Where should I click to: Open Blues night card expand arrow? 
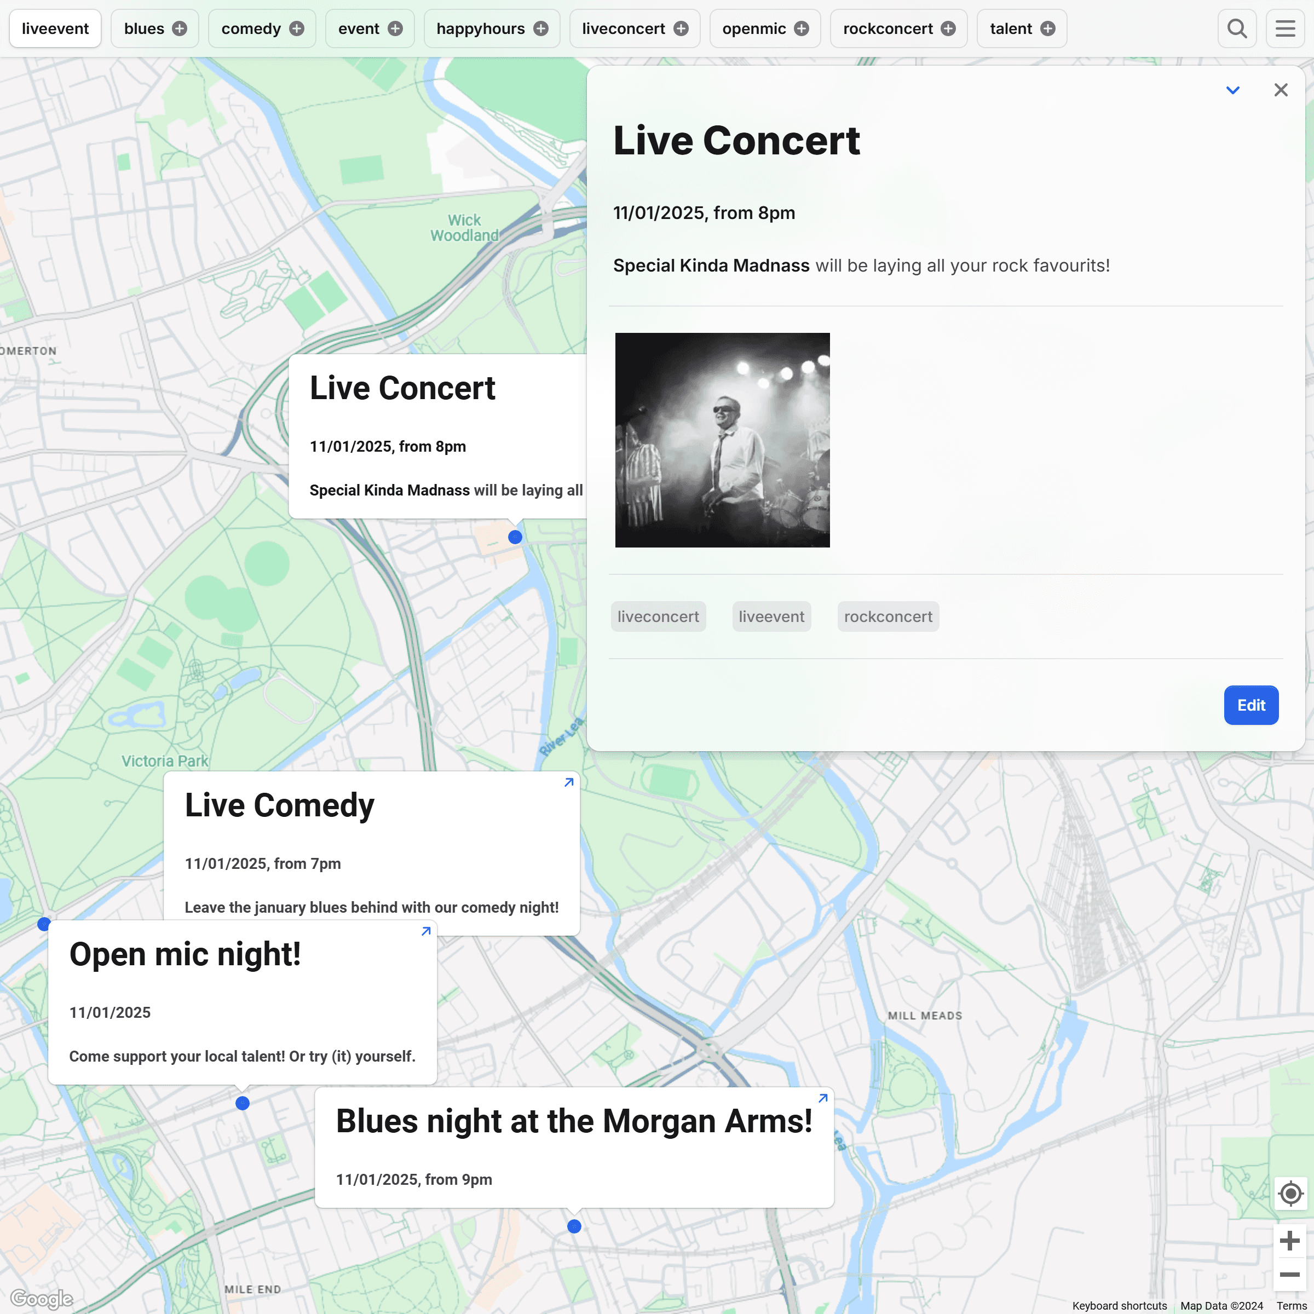(822, 1098)
